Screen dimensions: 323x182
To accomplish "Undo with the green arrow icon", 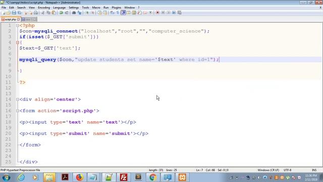I will point(61,13).
